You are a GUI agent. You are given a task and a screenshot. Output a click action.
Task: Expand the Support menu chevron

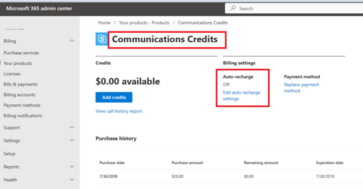72,127
